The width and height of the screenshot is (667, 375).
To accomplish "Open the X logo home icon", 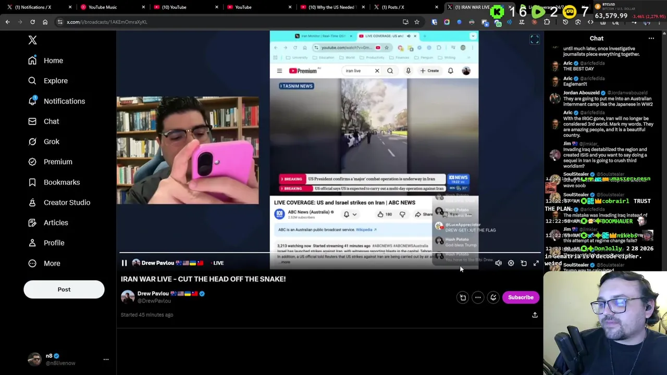I will click(x=32, y=40).
